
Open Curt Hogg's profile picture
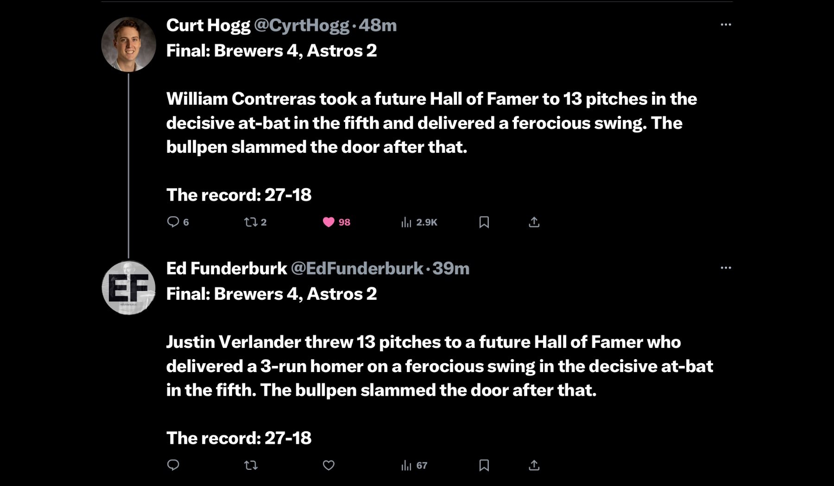128,44
